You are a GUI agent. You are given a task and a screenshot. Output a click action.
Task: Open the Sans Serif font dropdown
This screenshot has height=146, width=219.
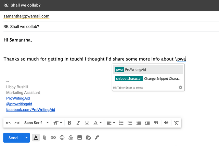point(37,123)
